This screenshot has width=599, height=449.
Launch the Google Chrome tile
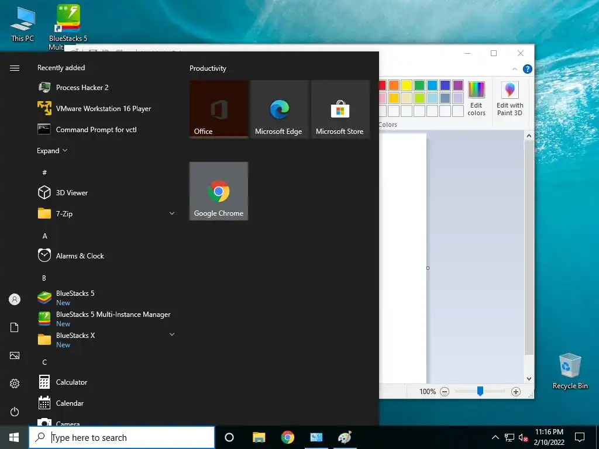tap(219, 191)
